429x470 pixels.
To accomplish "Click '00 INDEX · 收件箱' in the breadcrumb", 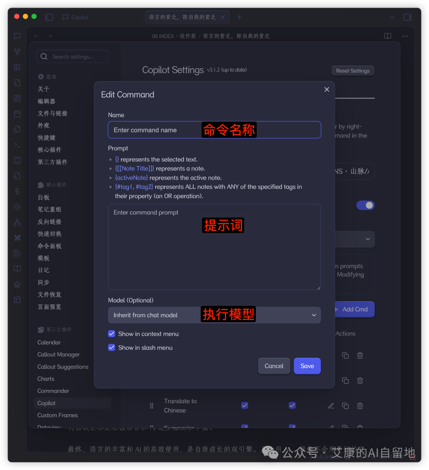I will [x=174, y=36].
